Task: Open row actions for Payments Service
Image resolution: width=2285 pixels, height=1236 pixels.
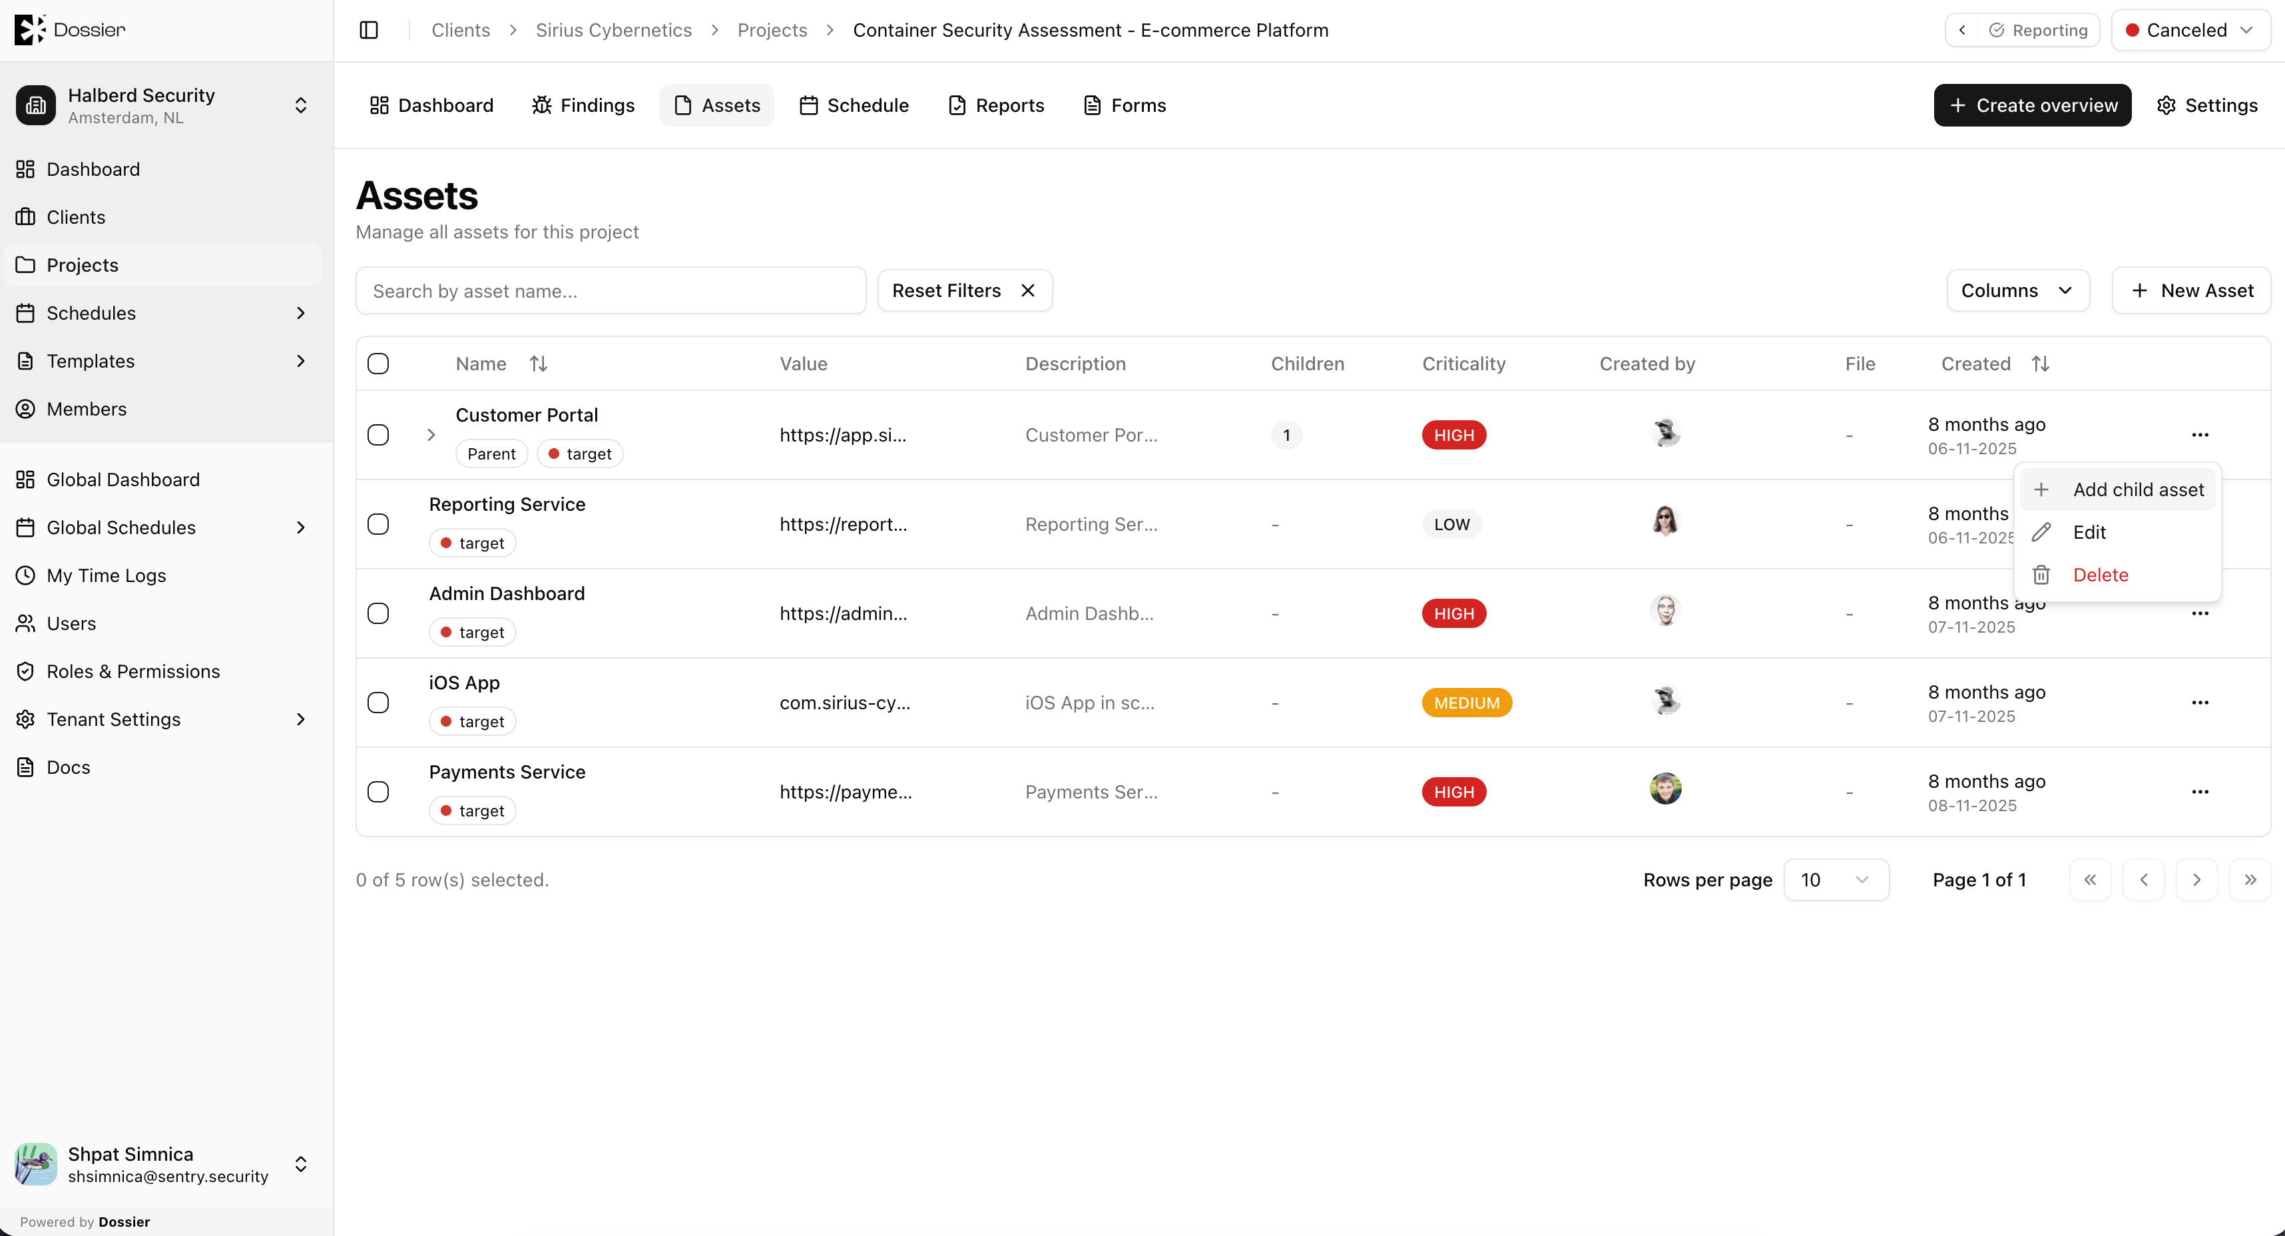Action: coord(2200,792)
